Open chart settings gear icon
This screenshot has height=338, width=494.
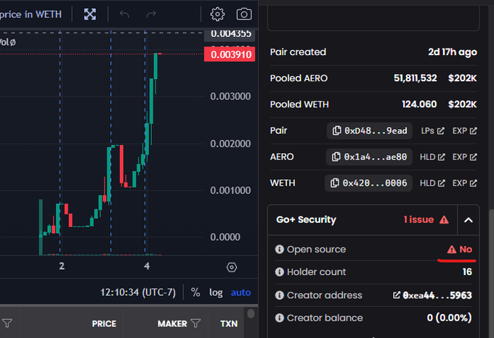point(217,14)
